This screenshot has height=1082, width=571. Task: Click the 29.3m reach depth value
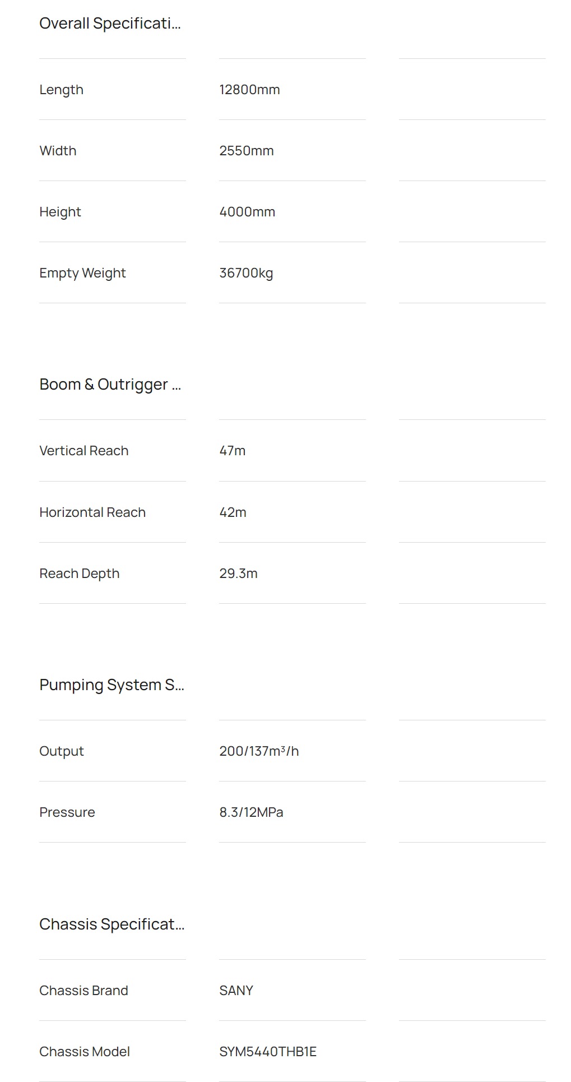click(238, 574)
